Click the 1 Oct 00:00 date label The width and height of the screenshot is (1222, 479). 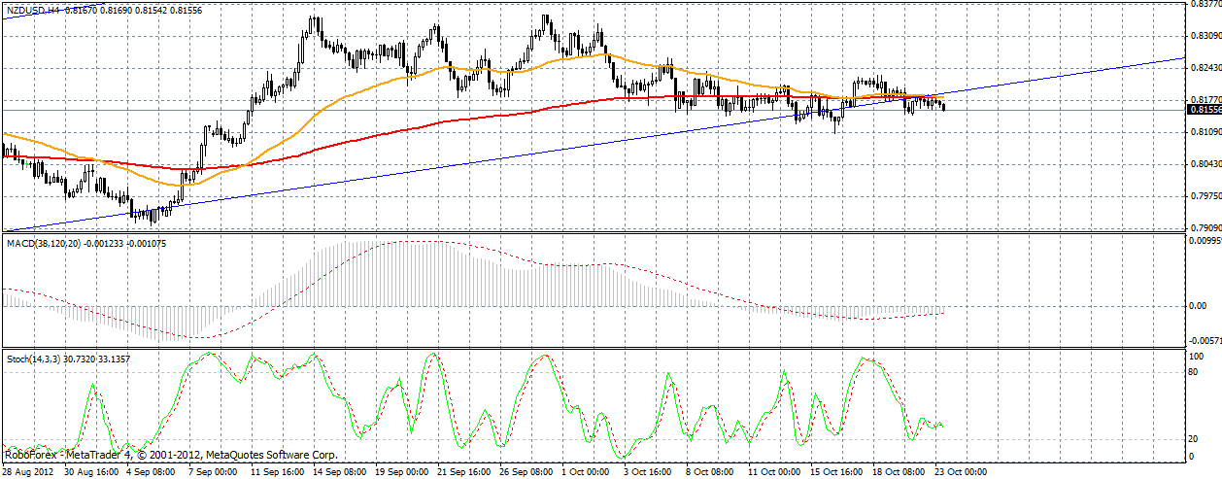coord(586,471)
